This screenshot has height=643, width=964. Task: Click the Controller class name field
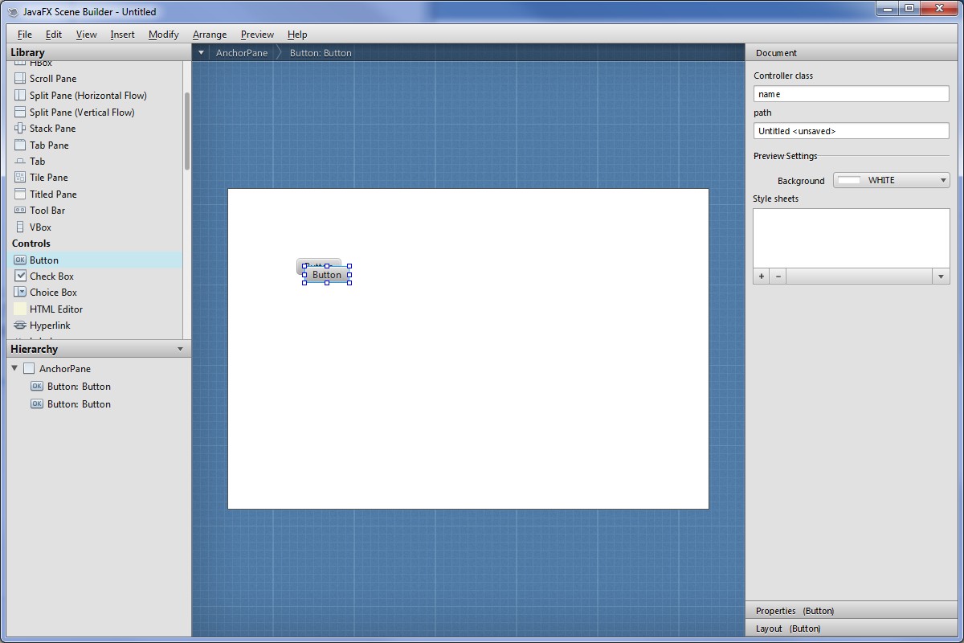click(851, 94)
